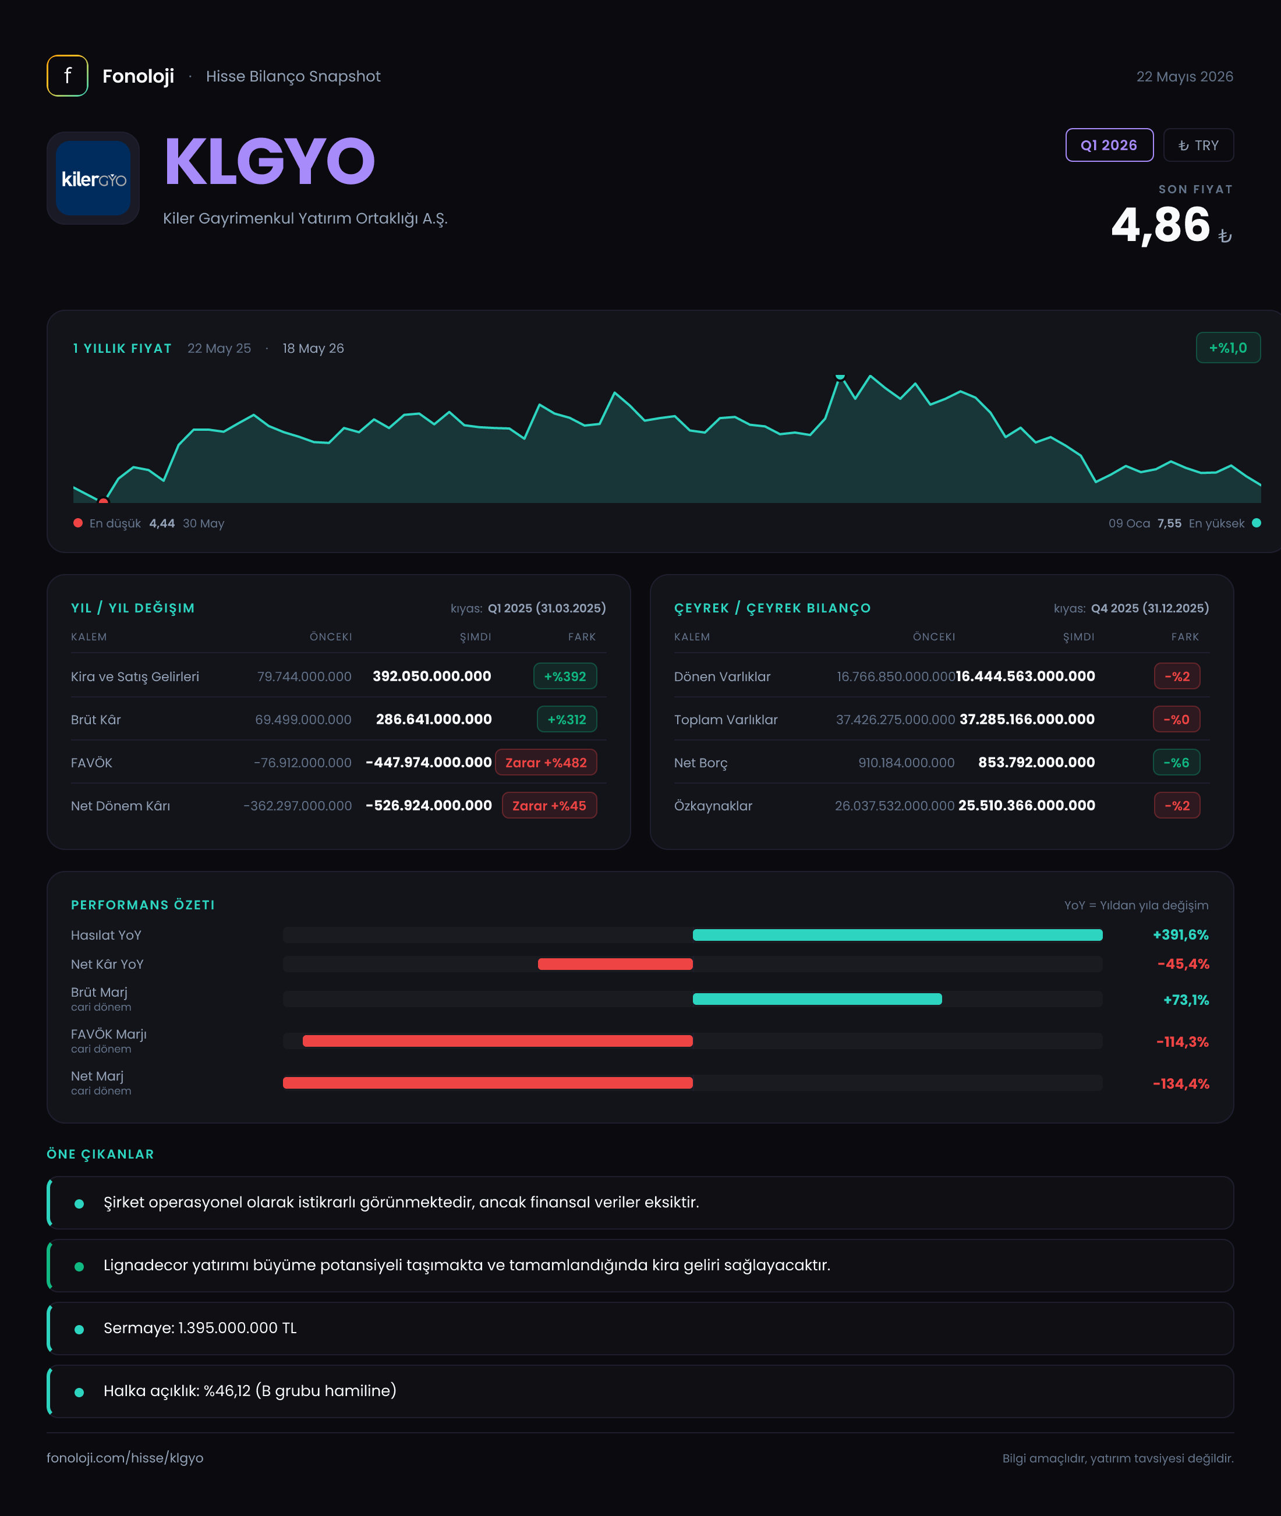1281x1516 pixels.
Task: Click the 853.792.000.000 net debt value
Action: click(x=1036, y=762)
